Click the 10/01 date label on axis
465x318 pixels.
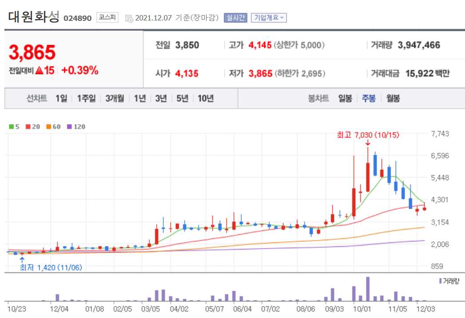click(x=362, y=309)
